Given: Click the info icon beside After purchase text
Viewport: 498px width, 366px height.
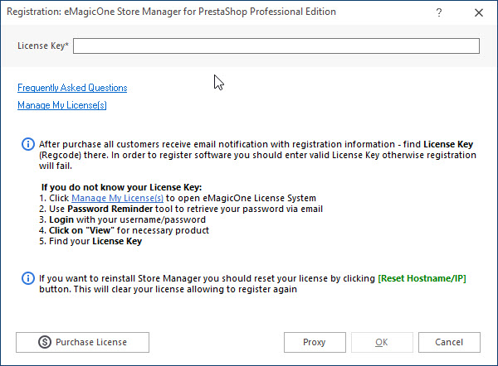Looking at the screenshot, I should tap(28, 145).
